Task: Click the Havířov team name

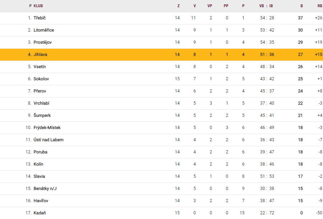Action: [41, 201]
